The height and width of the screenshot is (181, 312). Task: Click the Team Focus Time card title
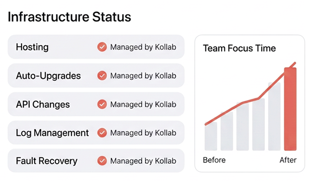tap(239, 48)
